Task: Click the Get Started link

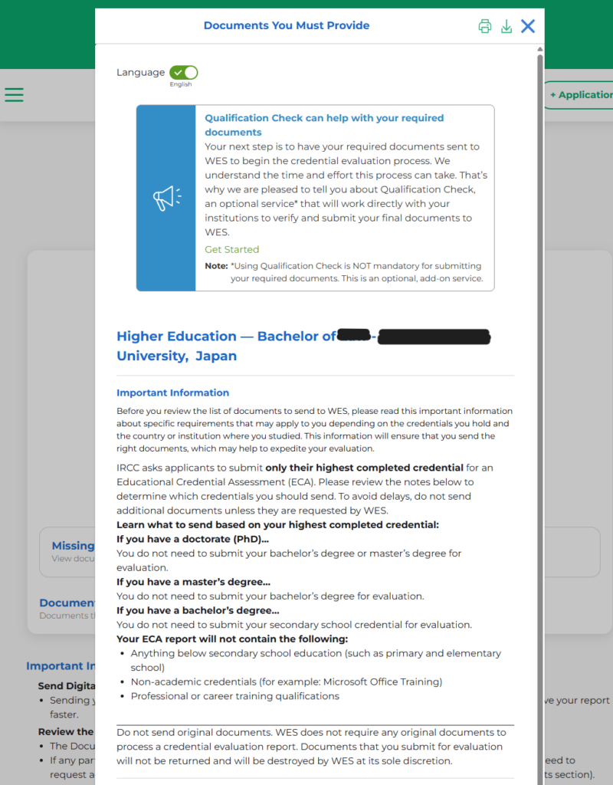Action: (x=231, y=249)
